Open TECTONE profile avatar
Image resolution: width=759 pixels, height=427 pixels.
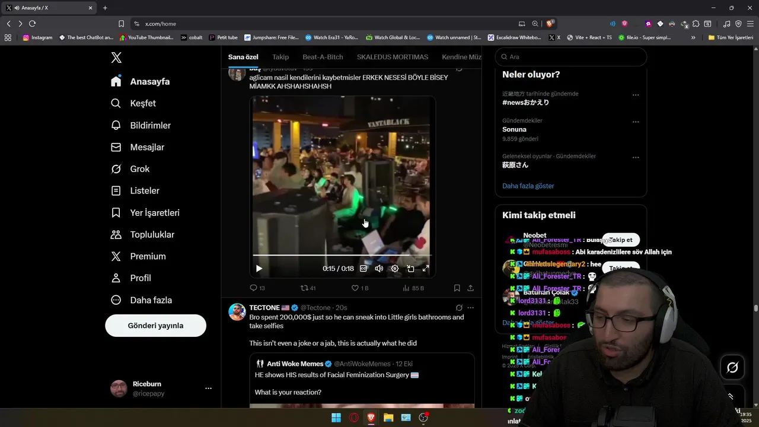[x=237, y=313]
